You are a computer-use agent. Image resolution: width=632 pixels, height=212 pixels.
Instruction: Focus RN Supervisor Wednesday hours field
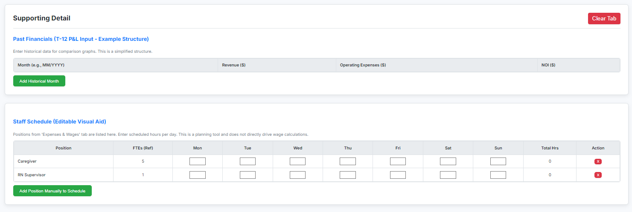297,175
